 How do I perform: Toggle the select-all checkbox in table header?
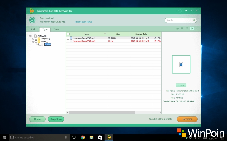(68, 34)
